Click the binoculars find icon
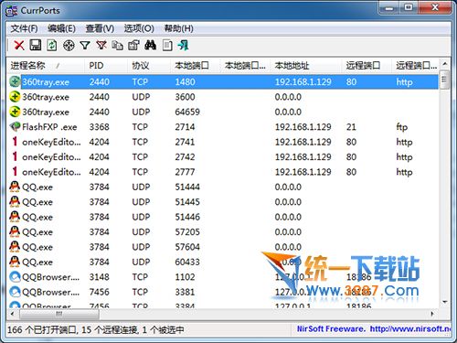The width and height of the screenshot is (457, 343). coord(151,46)
